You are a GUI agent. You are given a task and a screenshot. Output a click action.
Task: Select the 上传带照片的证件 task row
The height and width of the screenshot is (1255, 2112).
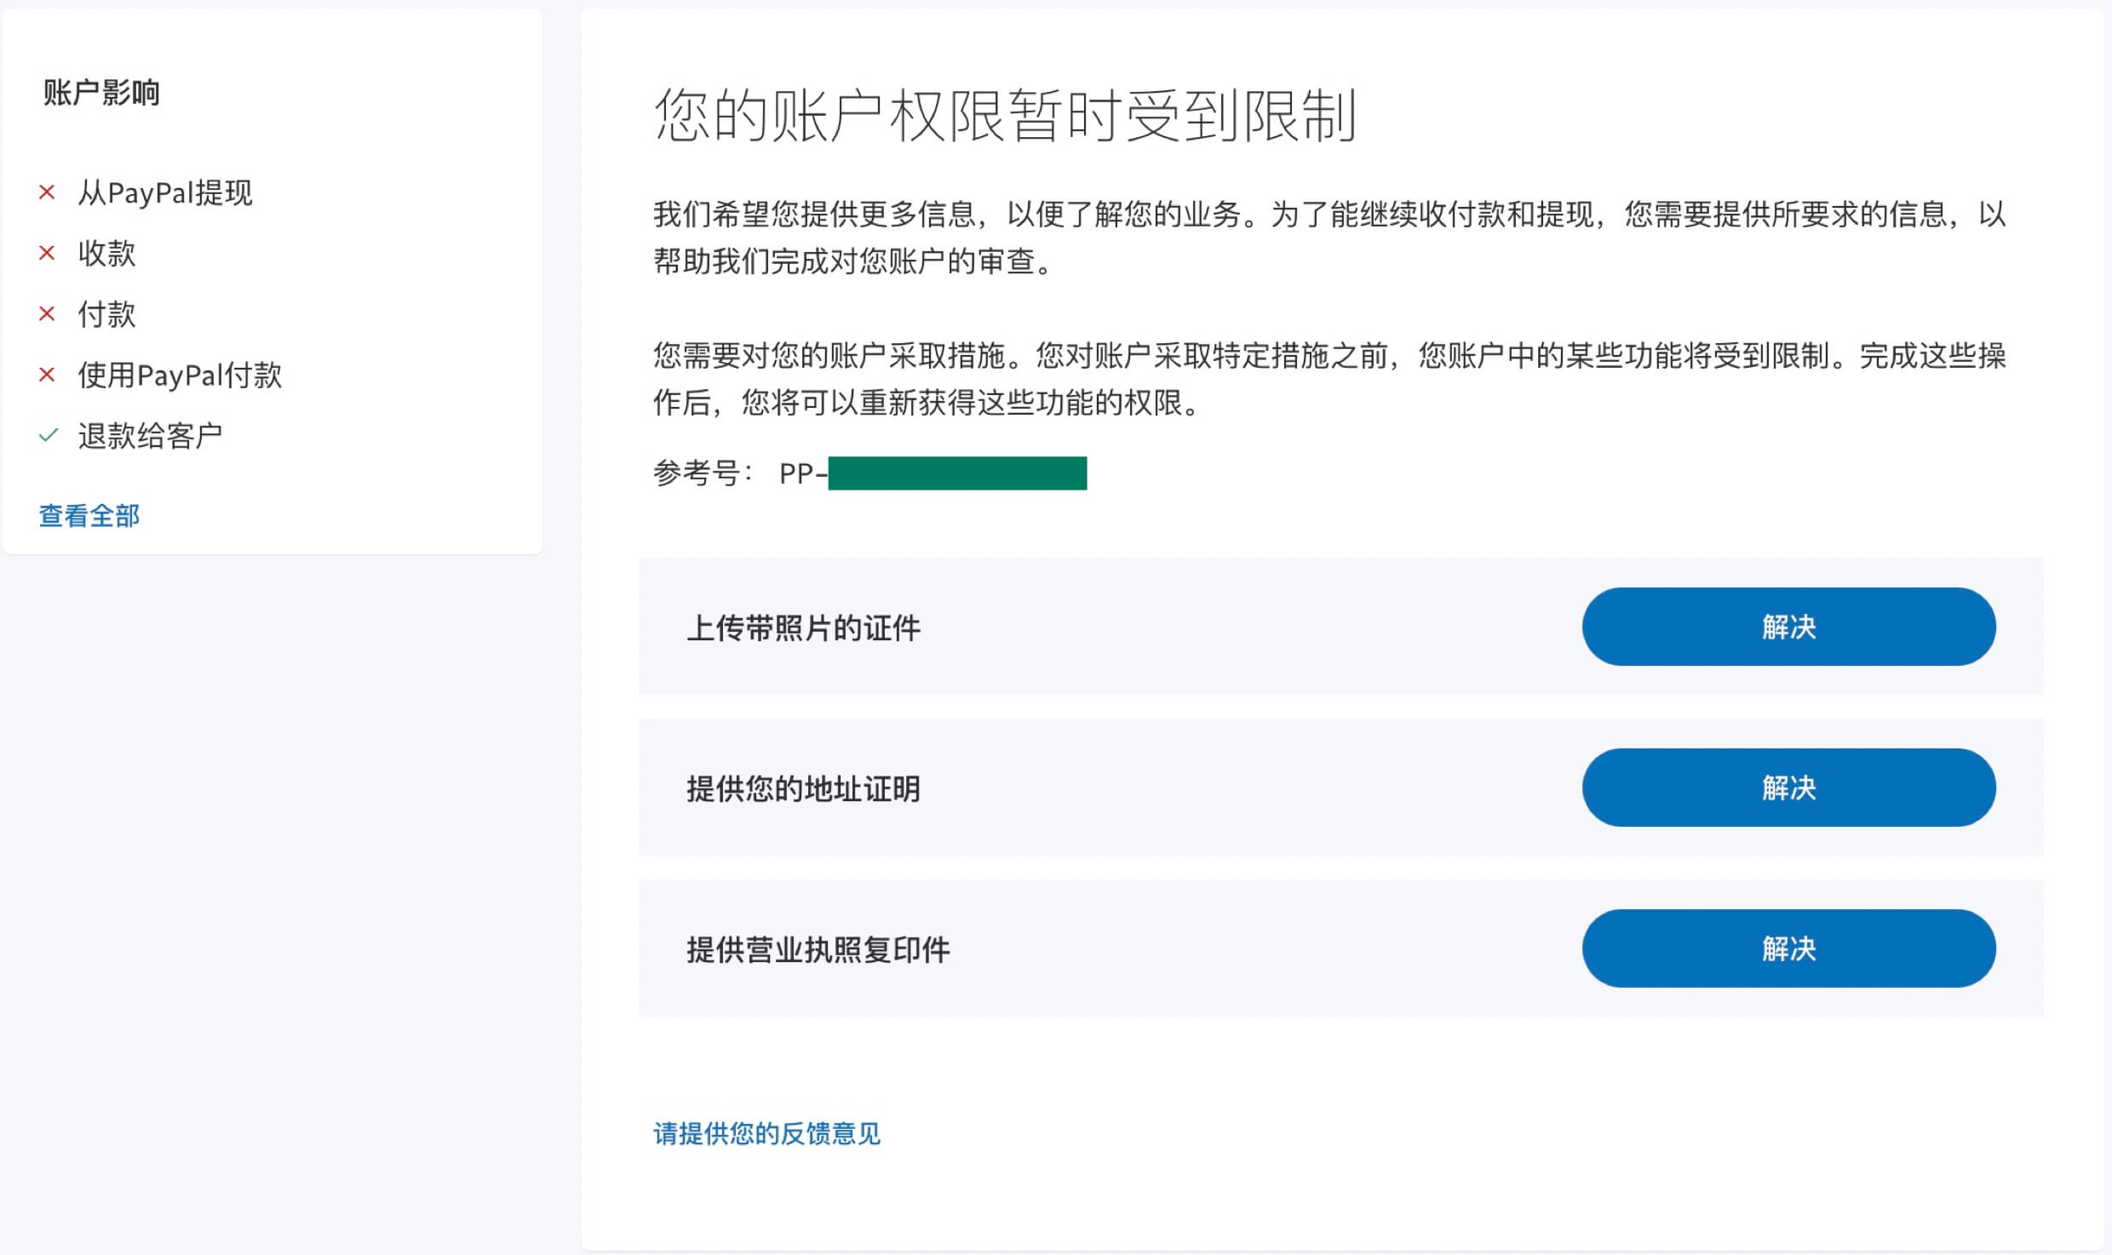[x=804, y=627]
